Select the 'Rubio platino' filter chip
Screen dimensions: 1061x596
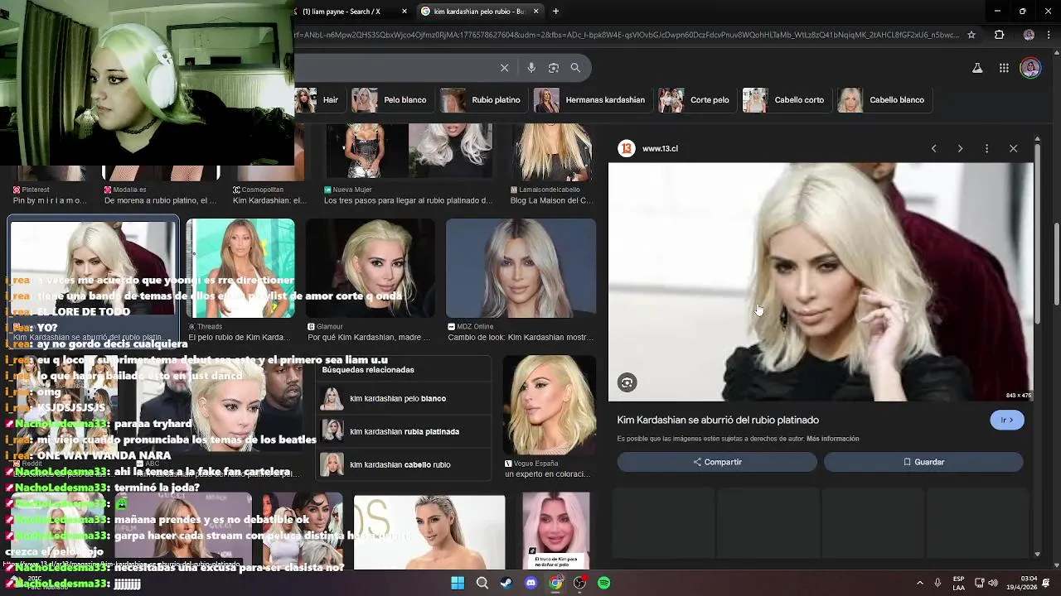[x=482, y=100]
